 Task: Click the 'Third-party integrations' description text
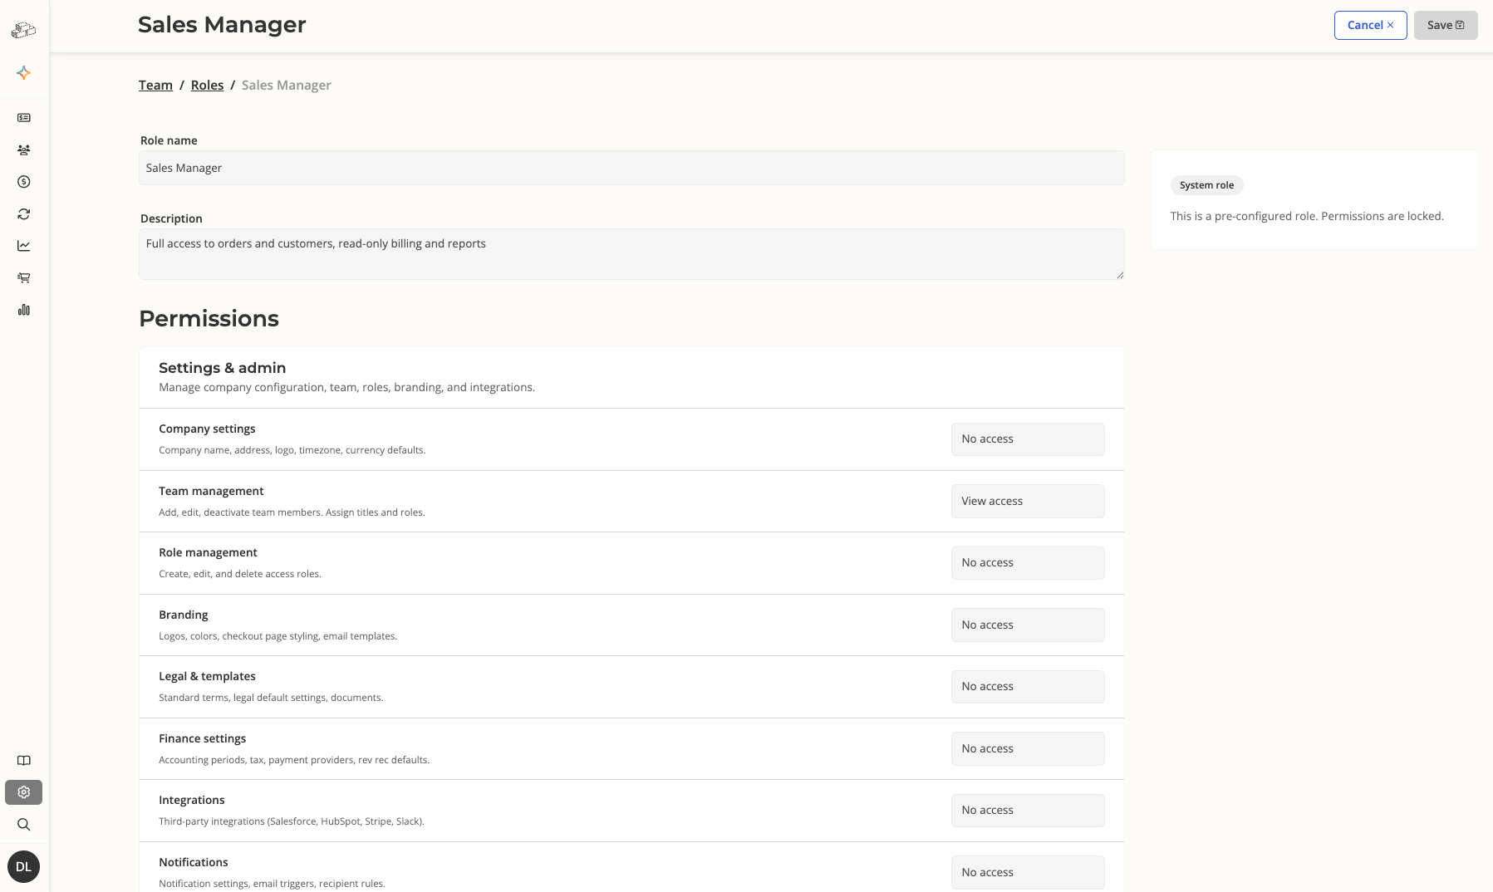[292, 821]
